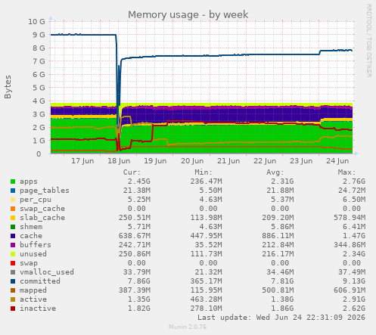The height and width of the screenshot is (335, 376).
Task: Click the buffers purple legend swatch
Action: click(13, 245)
